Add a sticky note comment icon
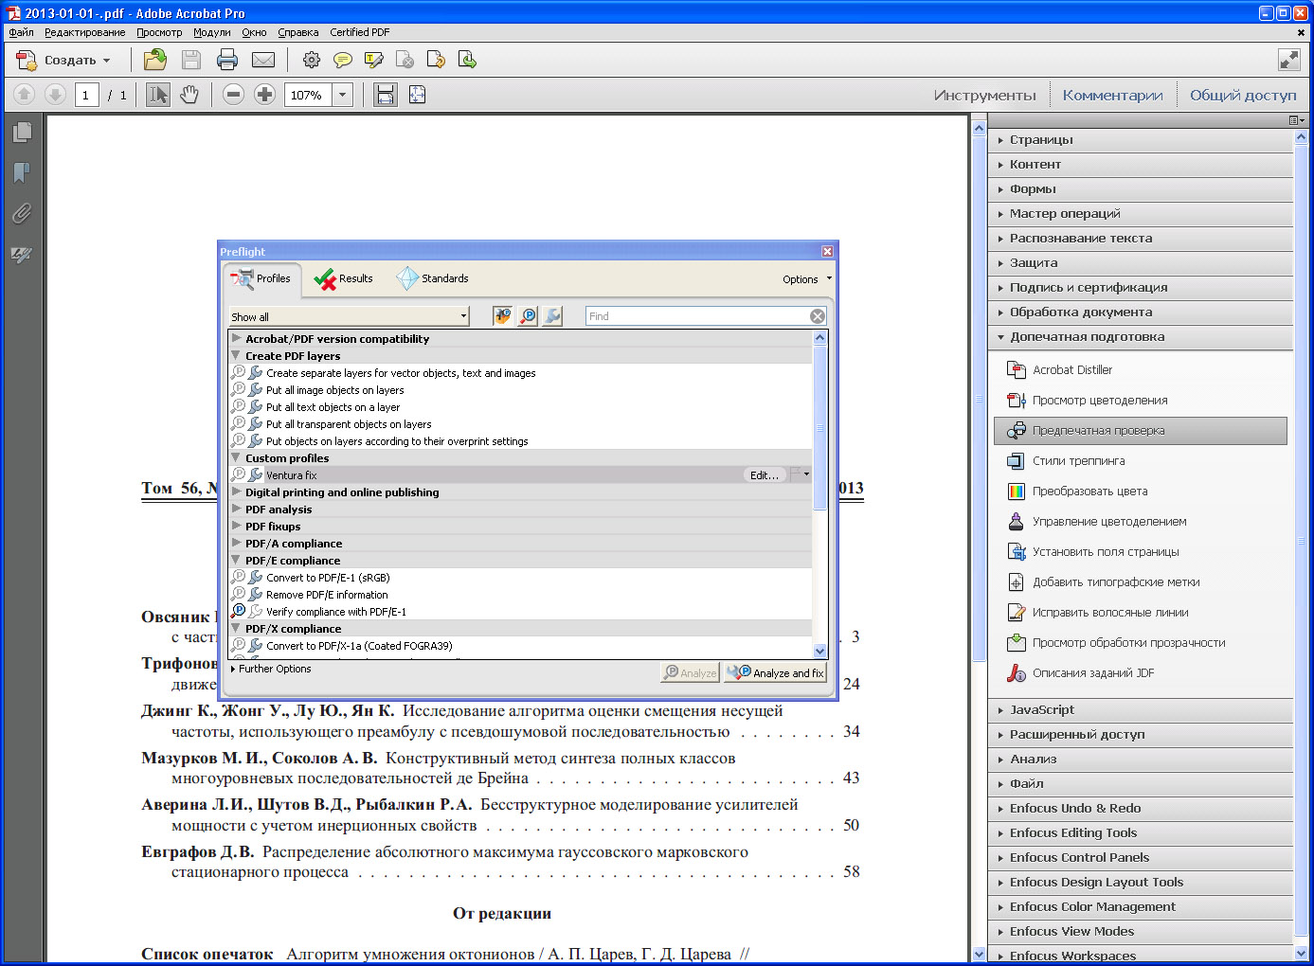1314x966 pixels. pos(343,61)
